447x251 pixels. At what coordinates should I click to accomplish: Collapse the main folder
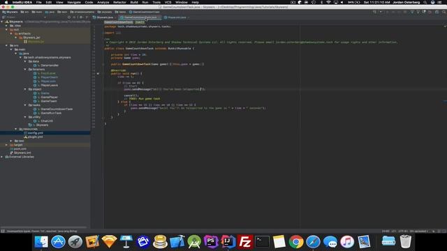point(11,50)
